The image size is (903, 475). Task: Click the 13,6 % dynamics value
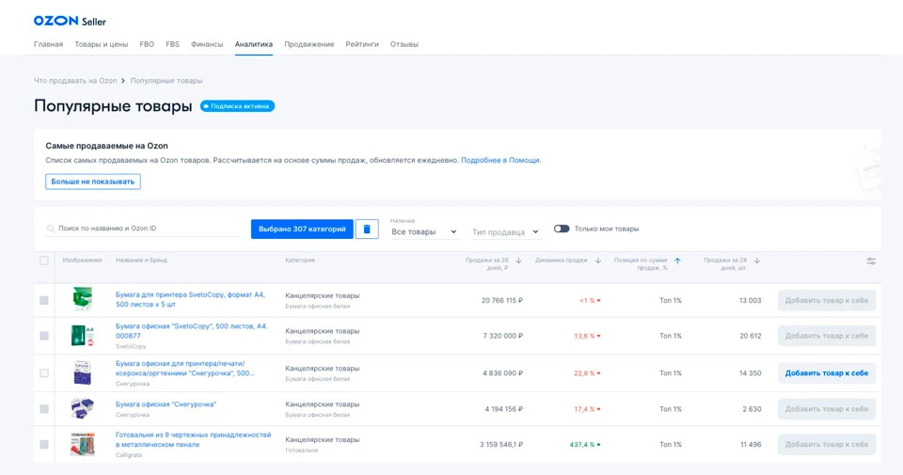(587, 336)
